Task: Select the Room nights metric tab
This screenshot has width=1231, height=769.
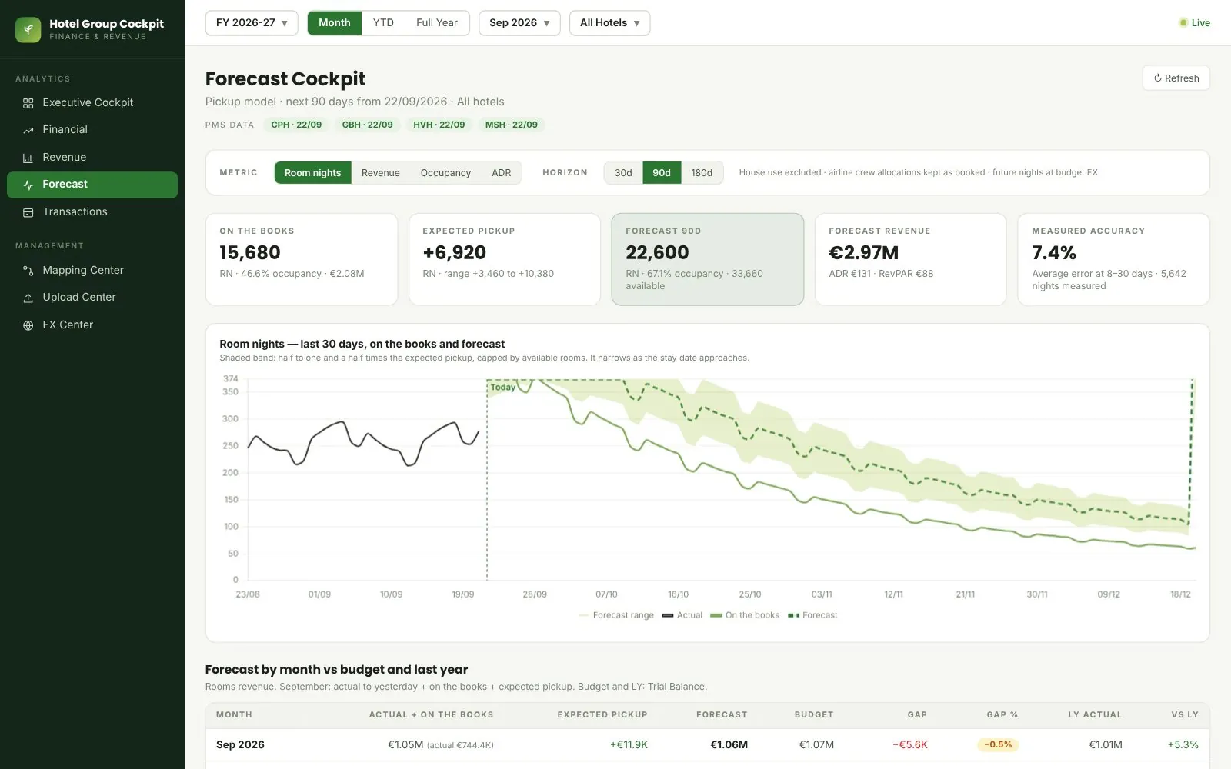Action: 312,173
